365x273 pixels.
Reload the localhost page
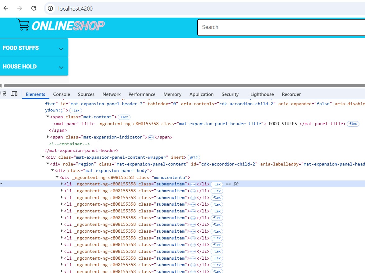coord(34,8)
